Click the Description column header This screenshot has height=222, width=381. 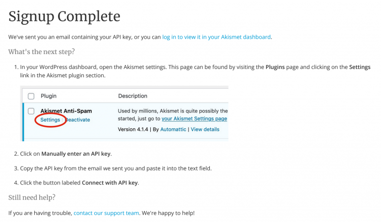click(x=132, y=96)
